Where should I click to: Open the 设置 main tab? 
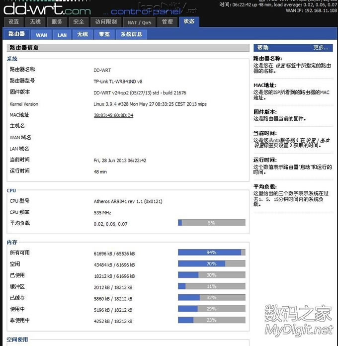(14, 22)
